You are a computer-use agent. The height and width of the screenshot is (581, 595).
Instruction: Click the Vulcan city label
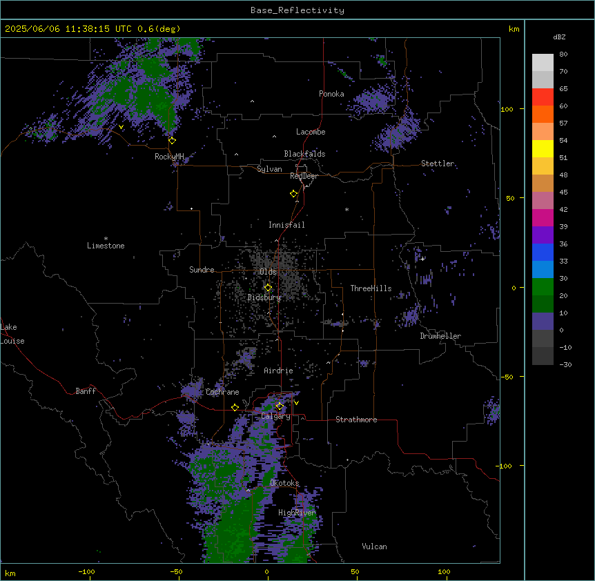click(x=374, y=546)
